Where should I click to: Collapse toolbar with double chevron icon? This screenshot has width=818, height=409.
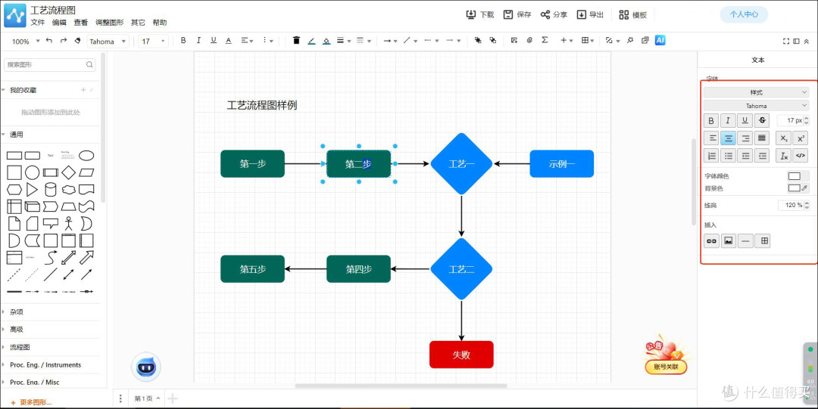coord(807,41)
